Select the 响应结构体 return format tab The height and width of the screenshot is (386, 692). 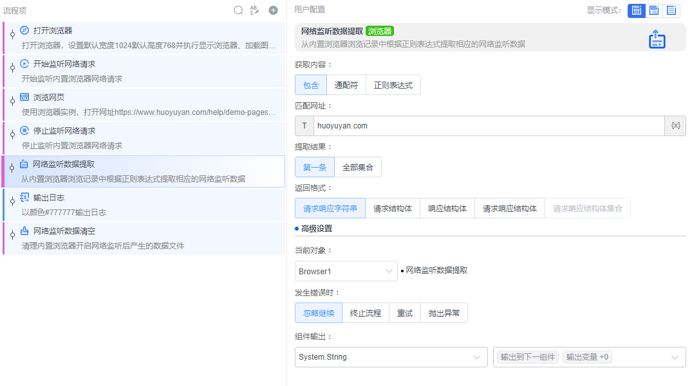447,207
